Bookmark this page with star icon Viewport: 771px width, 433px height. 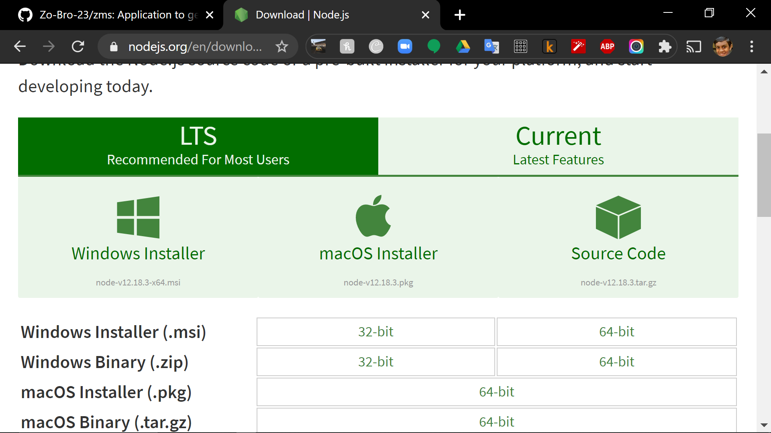(x=282, y=47)
